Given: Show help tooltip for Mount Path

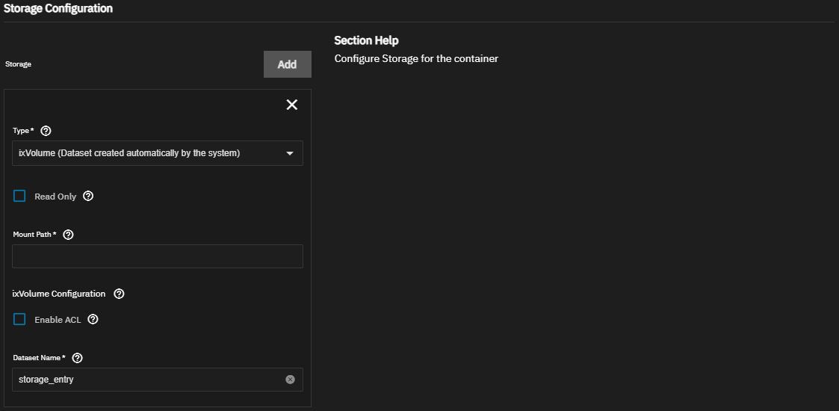Looking at the screenshot, I should coord(69,234).
